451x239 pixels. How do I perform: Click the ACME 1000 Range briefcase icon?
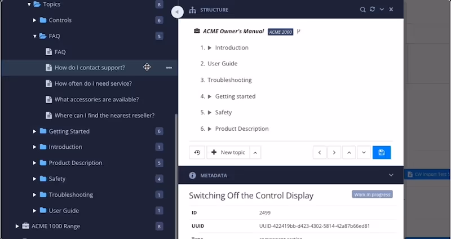click(25, 226)
